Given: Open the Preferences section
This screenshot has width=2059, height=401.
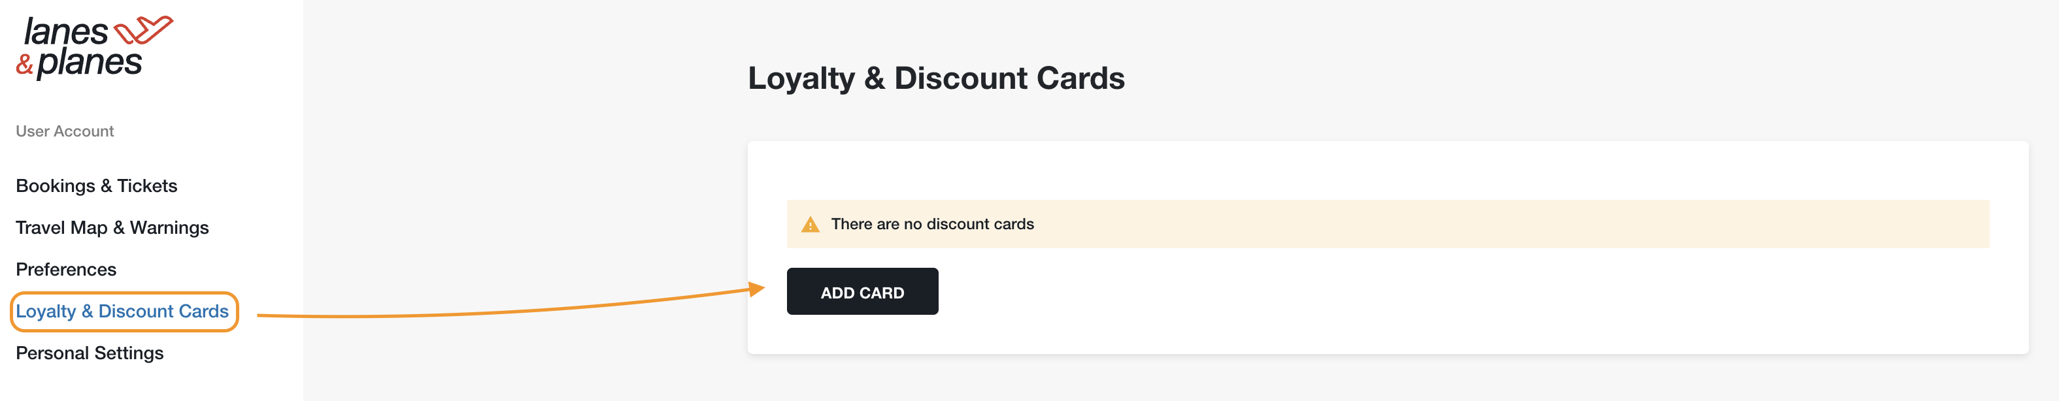Looking at the screenshot, I should (66, 269).
